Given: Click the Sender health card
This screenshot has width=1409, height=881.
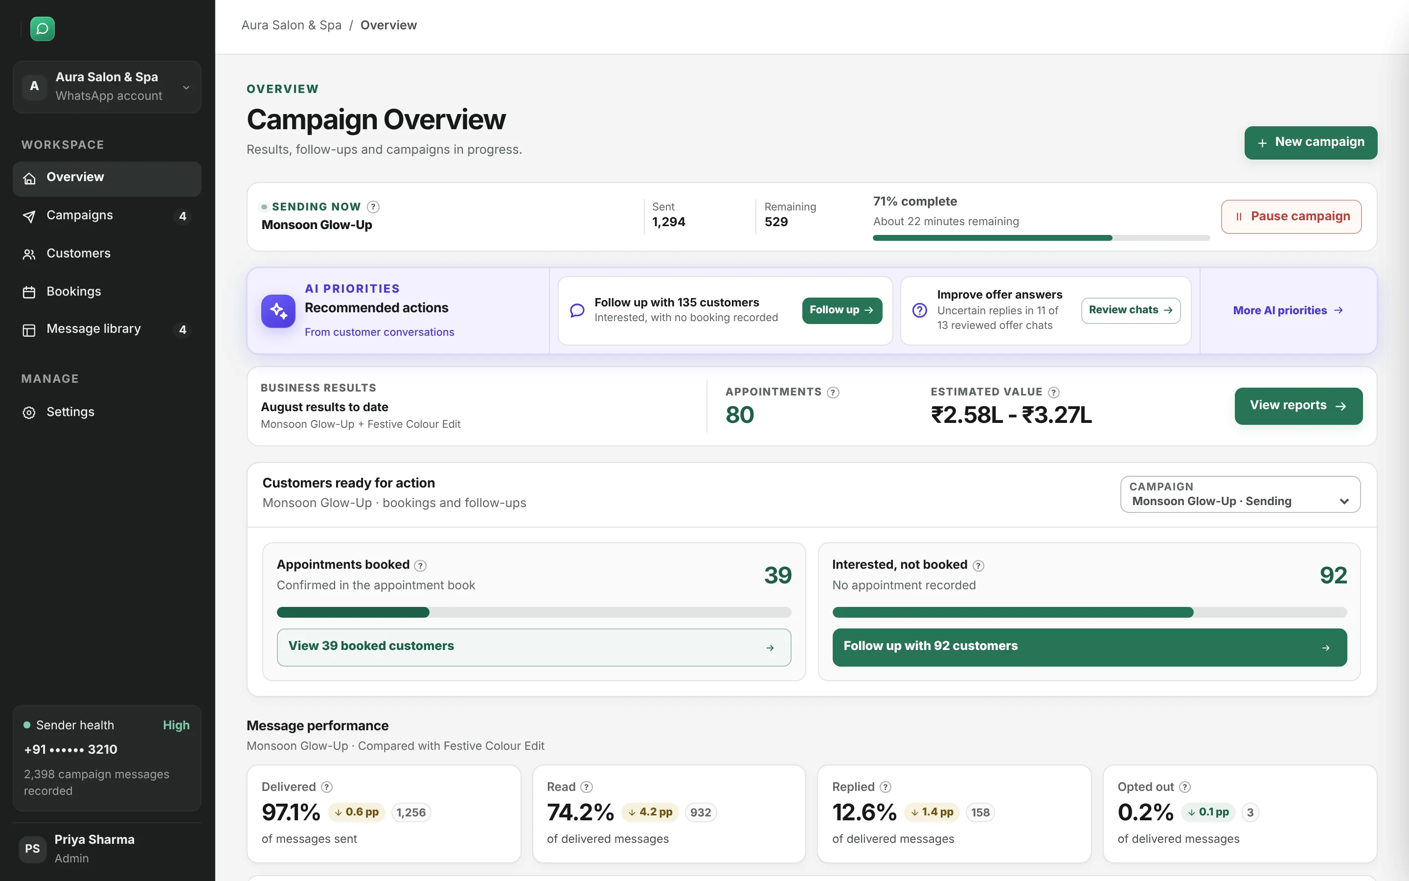Looking at the screenshot, I should pos(107,758).
